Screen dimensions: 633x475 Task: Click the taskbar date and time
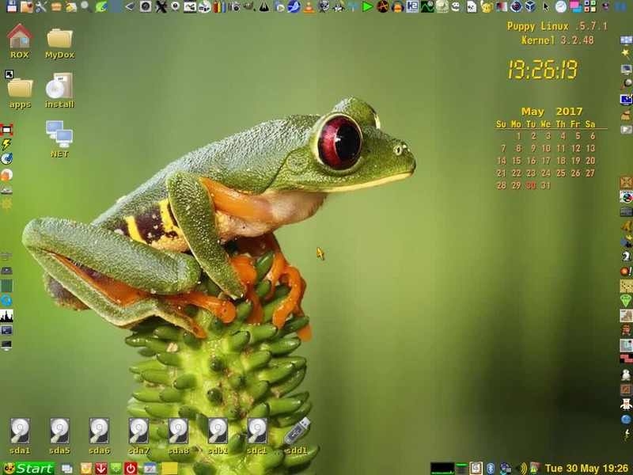click(x=587, y=468)
